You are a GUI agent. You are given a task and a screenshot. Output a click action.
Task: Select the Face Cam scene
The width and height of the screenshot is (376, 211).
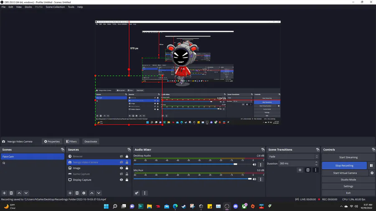[x=32, y=156]
